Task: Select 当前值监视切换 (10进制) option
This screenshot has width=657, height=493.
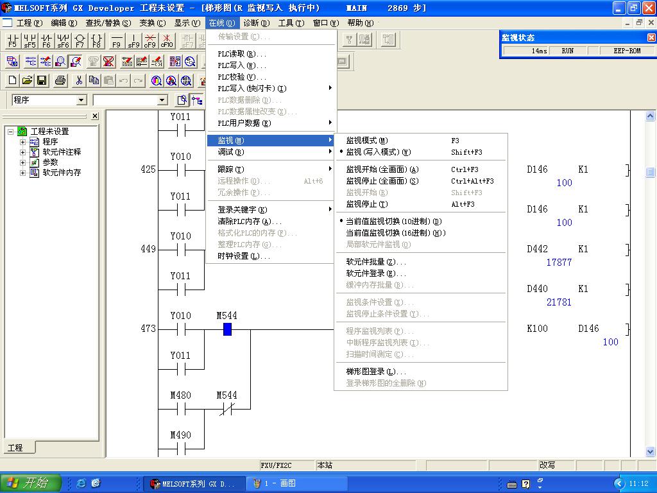Action: 393,221
